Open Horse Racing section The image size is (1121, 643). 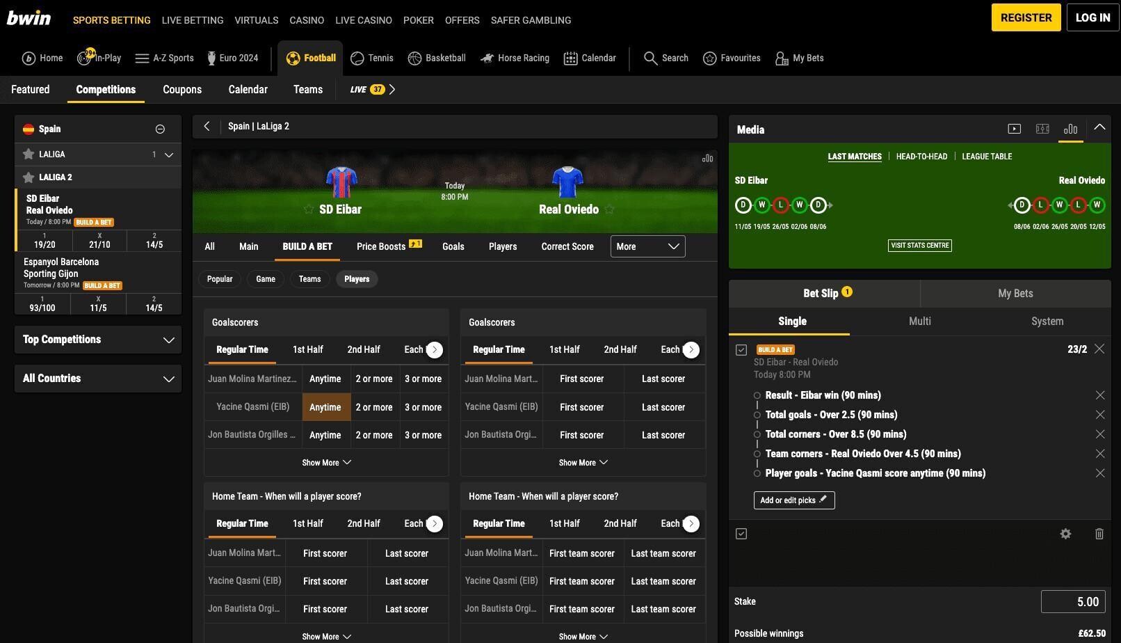[x=515, y=58]
